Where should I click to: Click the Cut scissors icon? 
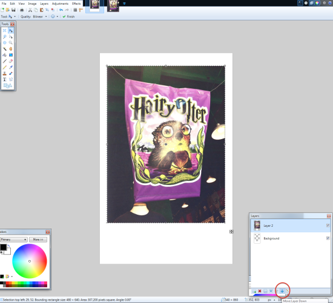[30, 10]
